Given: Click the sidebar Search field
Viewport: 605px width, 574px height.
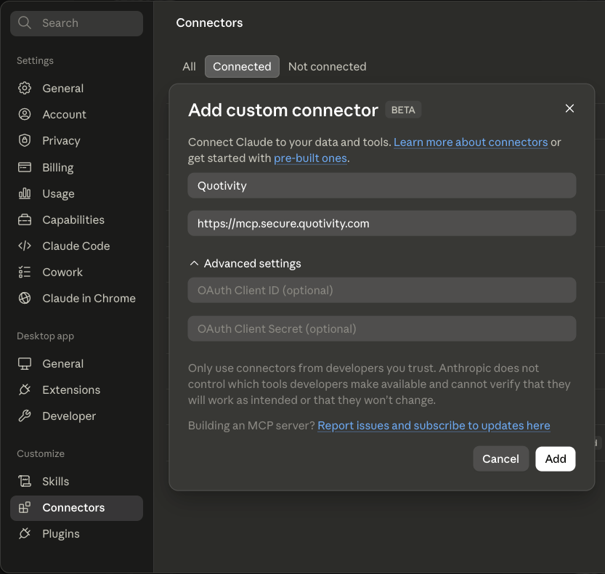Looking at the screenshot, I should (x=76, y=23).
